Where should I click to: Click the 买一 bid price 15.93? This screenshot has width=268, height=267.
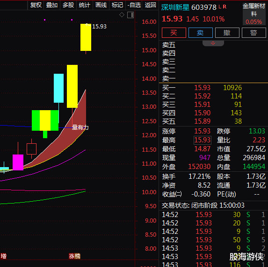(x=202, y=88)
